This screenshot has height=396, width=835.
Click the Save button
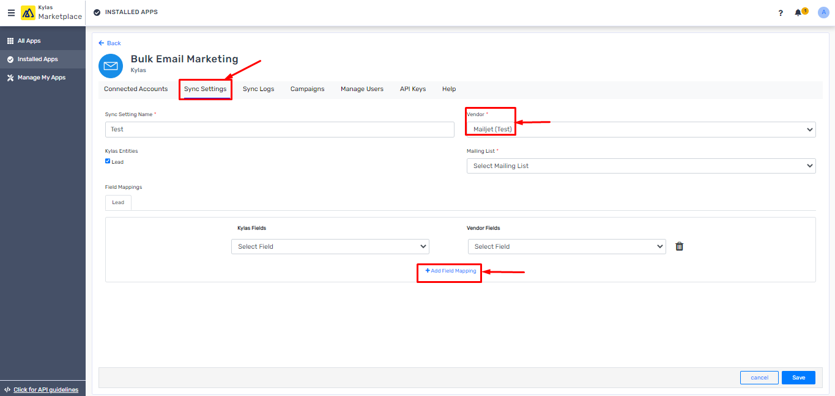pyautogui.click(x=799, y=378)
